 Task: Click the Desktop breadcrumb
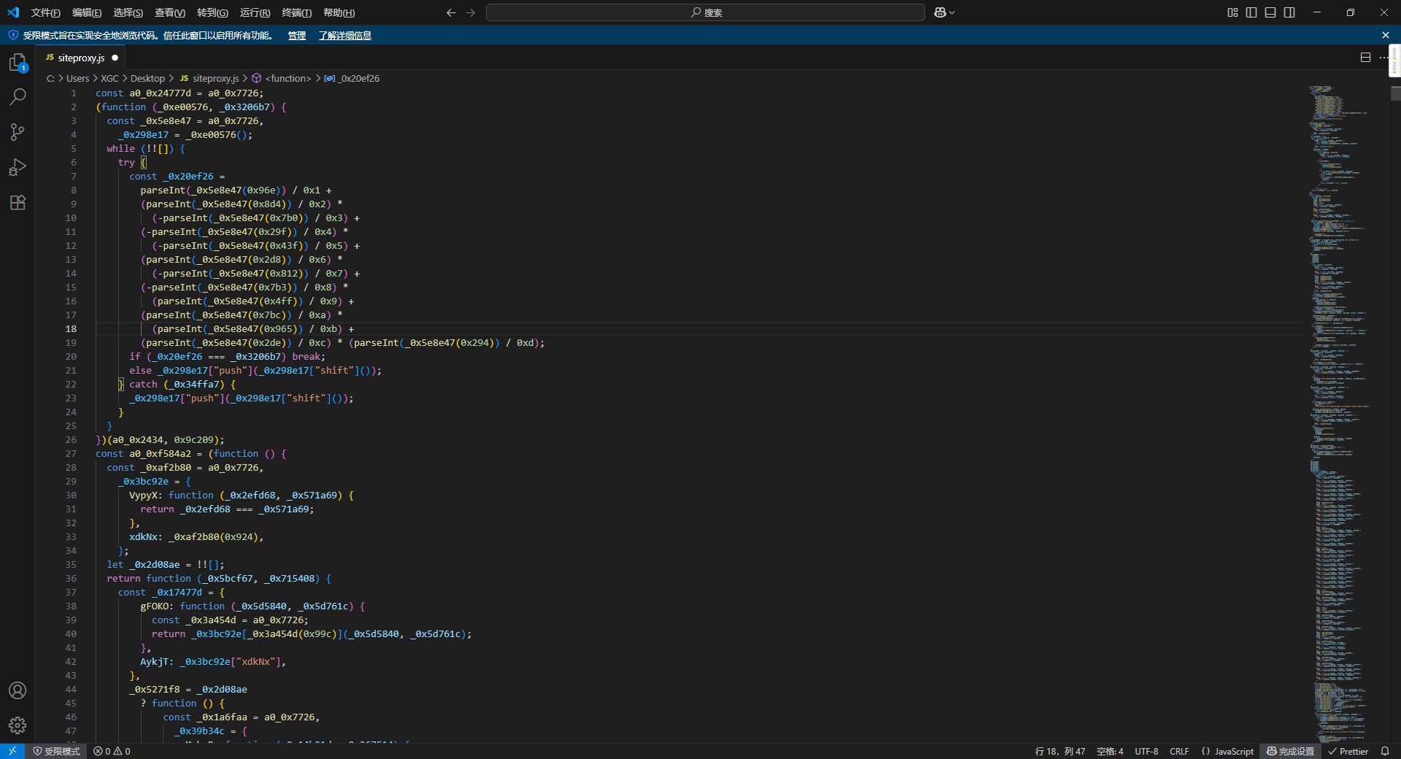[147, 78]
